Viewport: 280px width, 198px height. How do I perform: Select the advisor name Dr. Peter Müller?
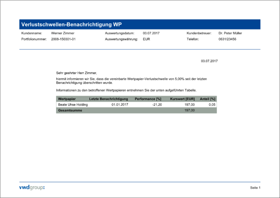click(230, 33)
